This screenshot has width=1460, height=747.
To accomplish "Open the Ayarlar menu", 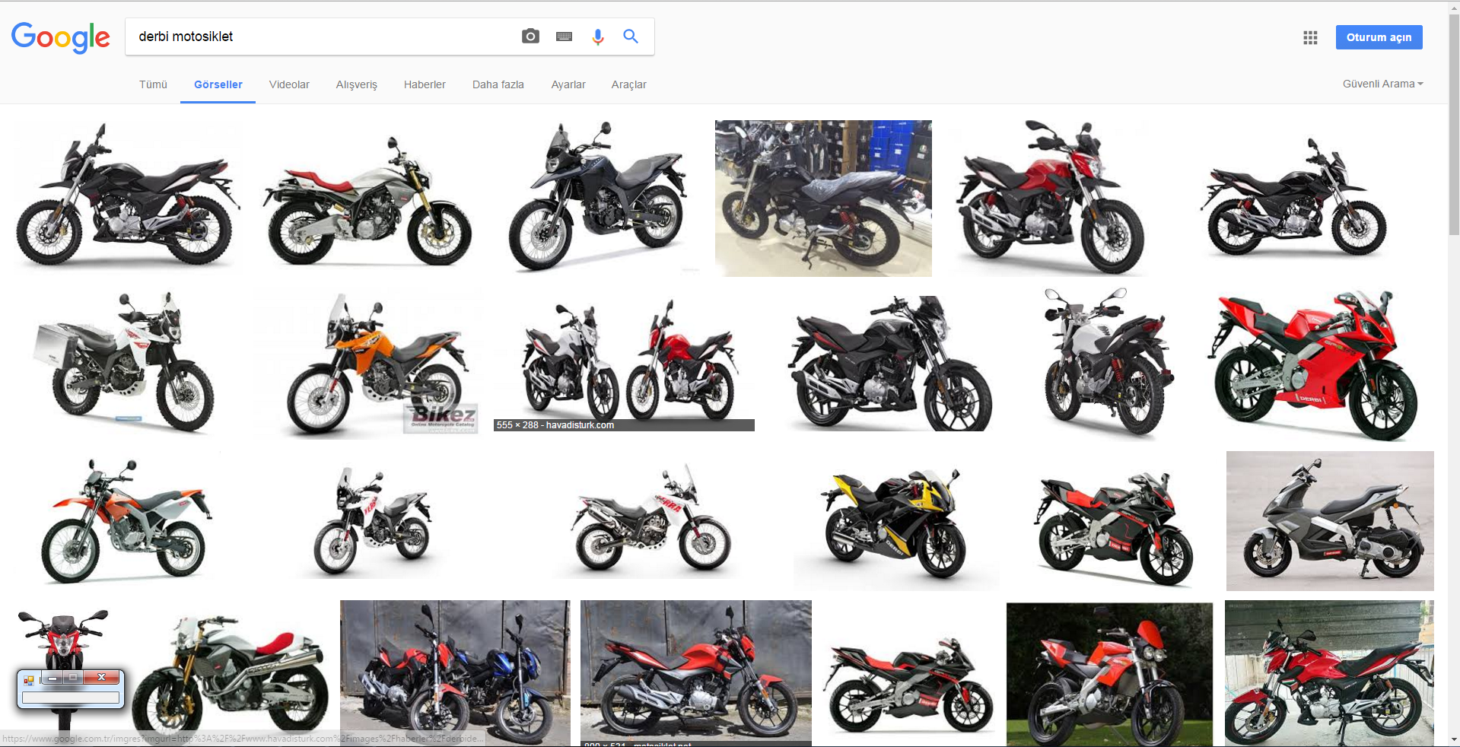I will coord(568,84).
